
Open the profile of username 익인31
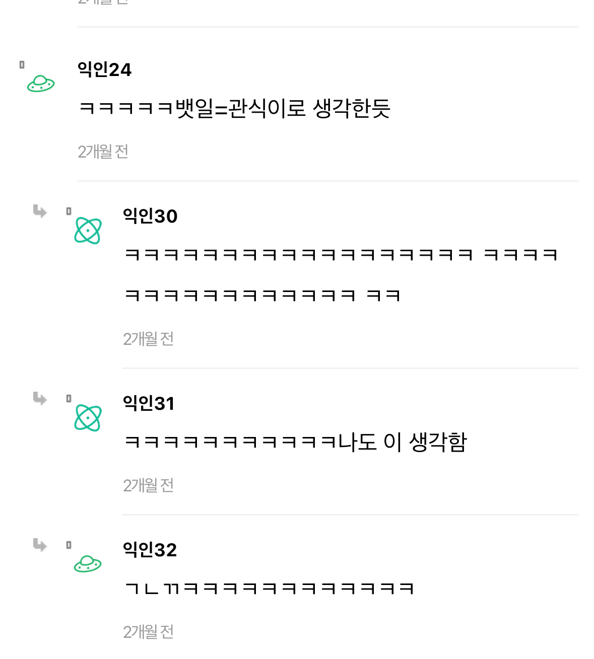[x=149, y=403]
